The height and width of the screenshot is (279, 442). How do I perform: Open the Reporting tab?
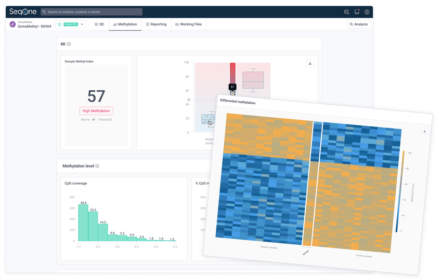point(156,24)
